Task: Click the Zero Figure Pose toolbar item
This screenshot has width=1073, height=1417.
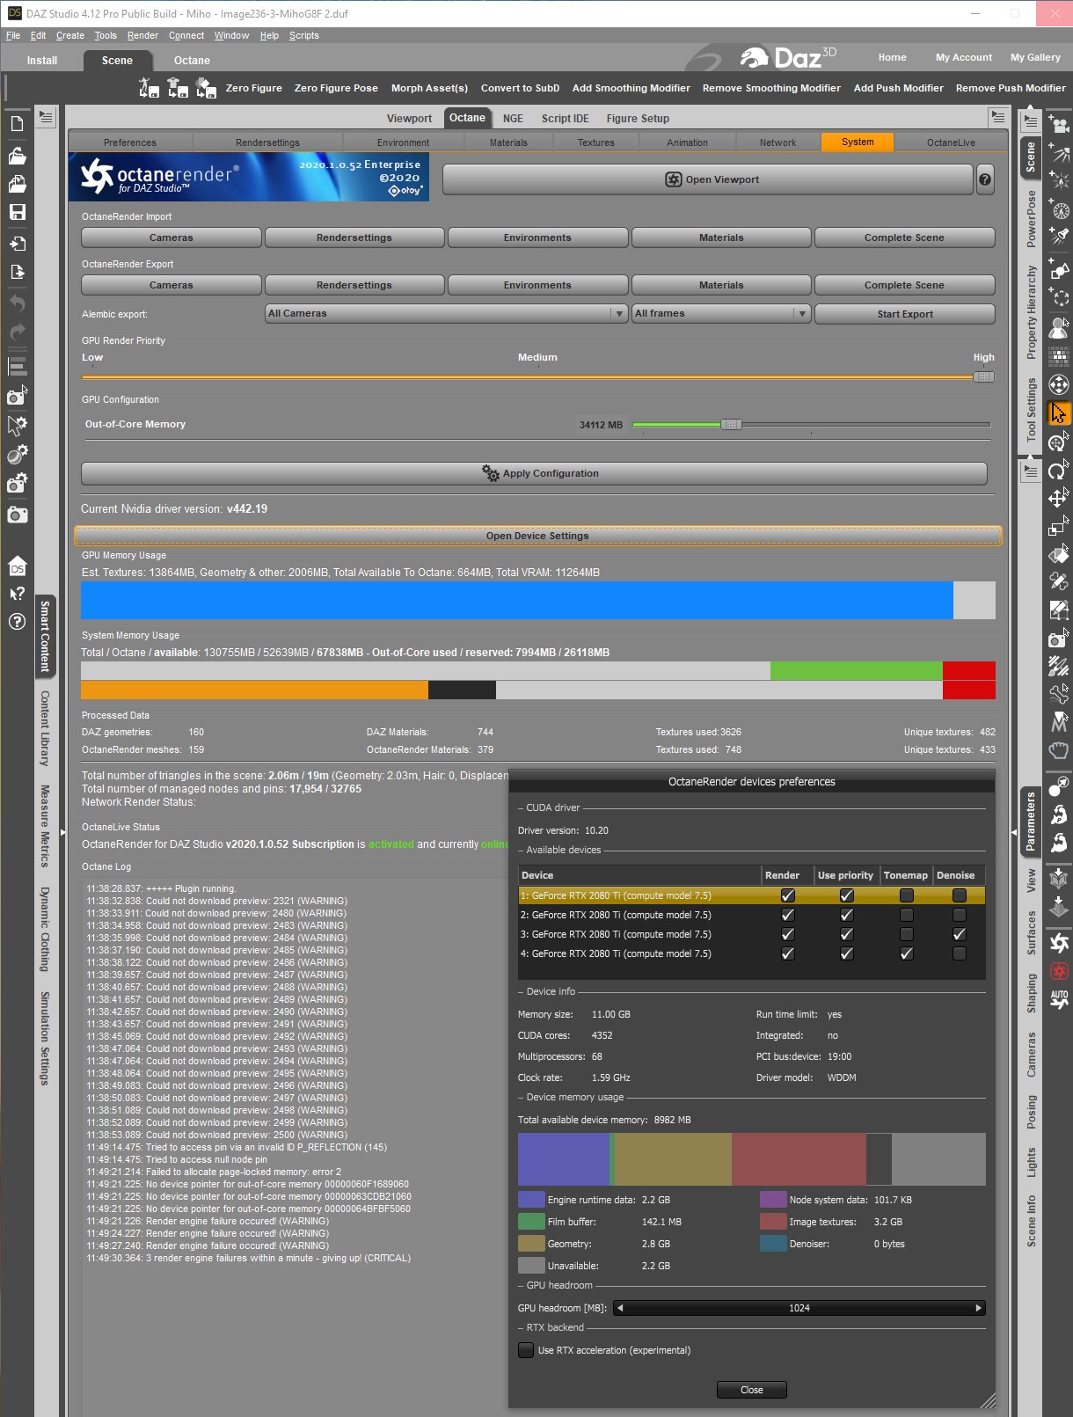Action: coord(336,88)
